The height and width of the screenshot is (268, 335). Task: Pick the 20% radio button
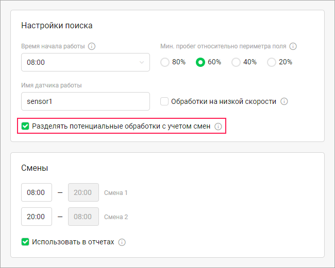[x=272, y=62]
